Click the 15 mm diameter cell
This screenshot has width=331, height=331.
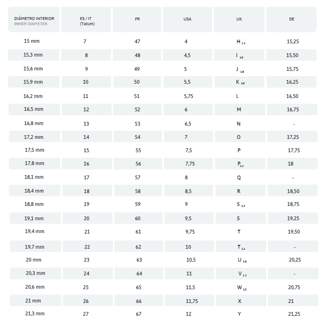31,41
